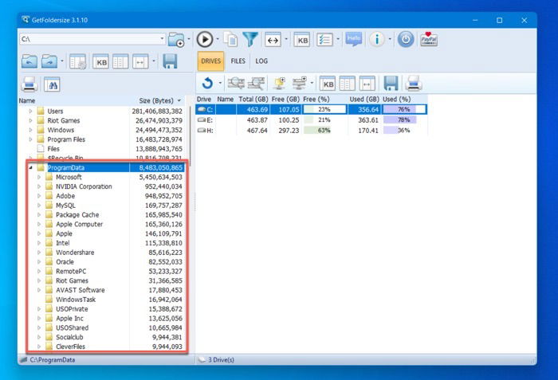558x380 pixels.
Task: Click the folder back navigation icon
Action: tap(29, 61)
